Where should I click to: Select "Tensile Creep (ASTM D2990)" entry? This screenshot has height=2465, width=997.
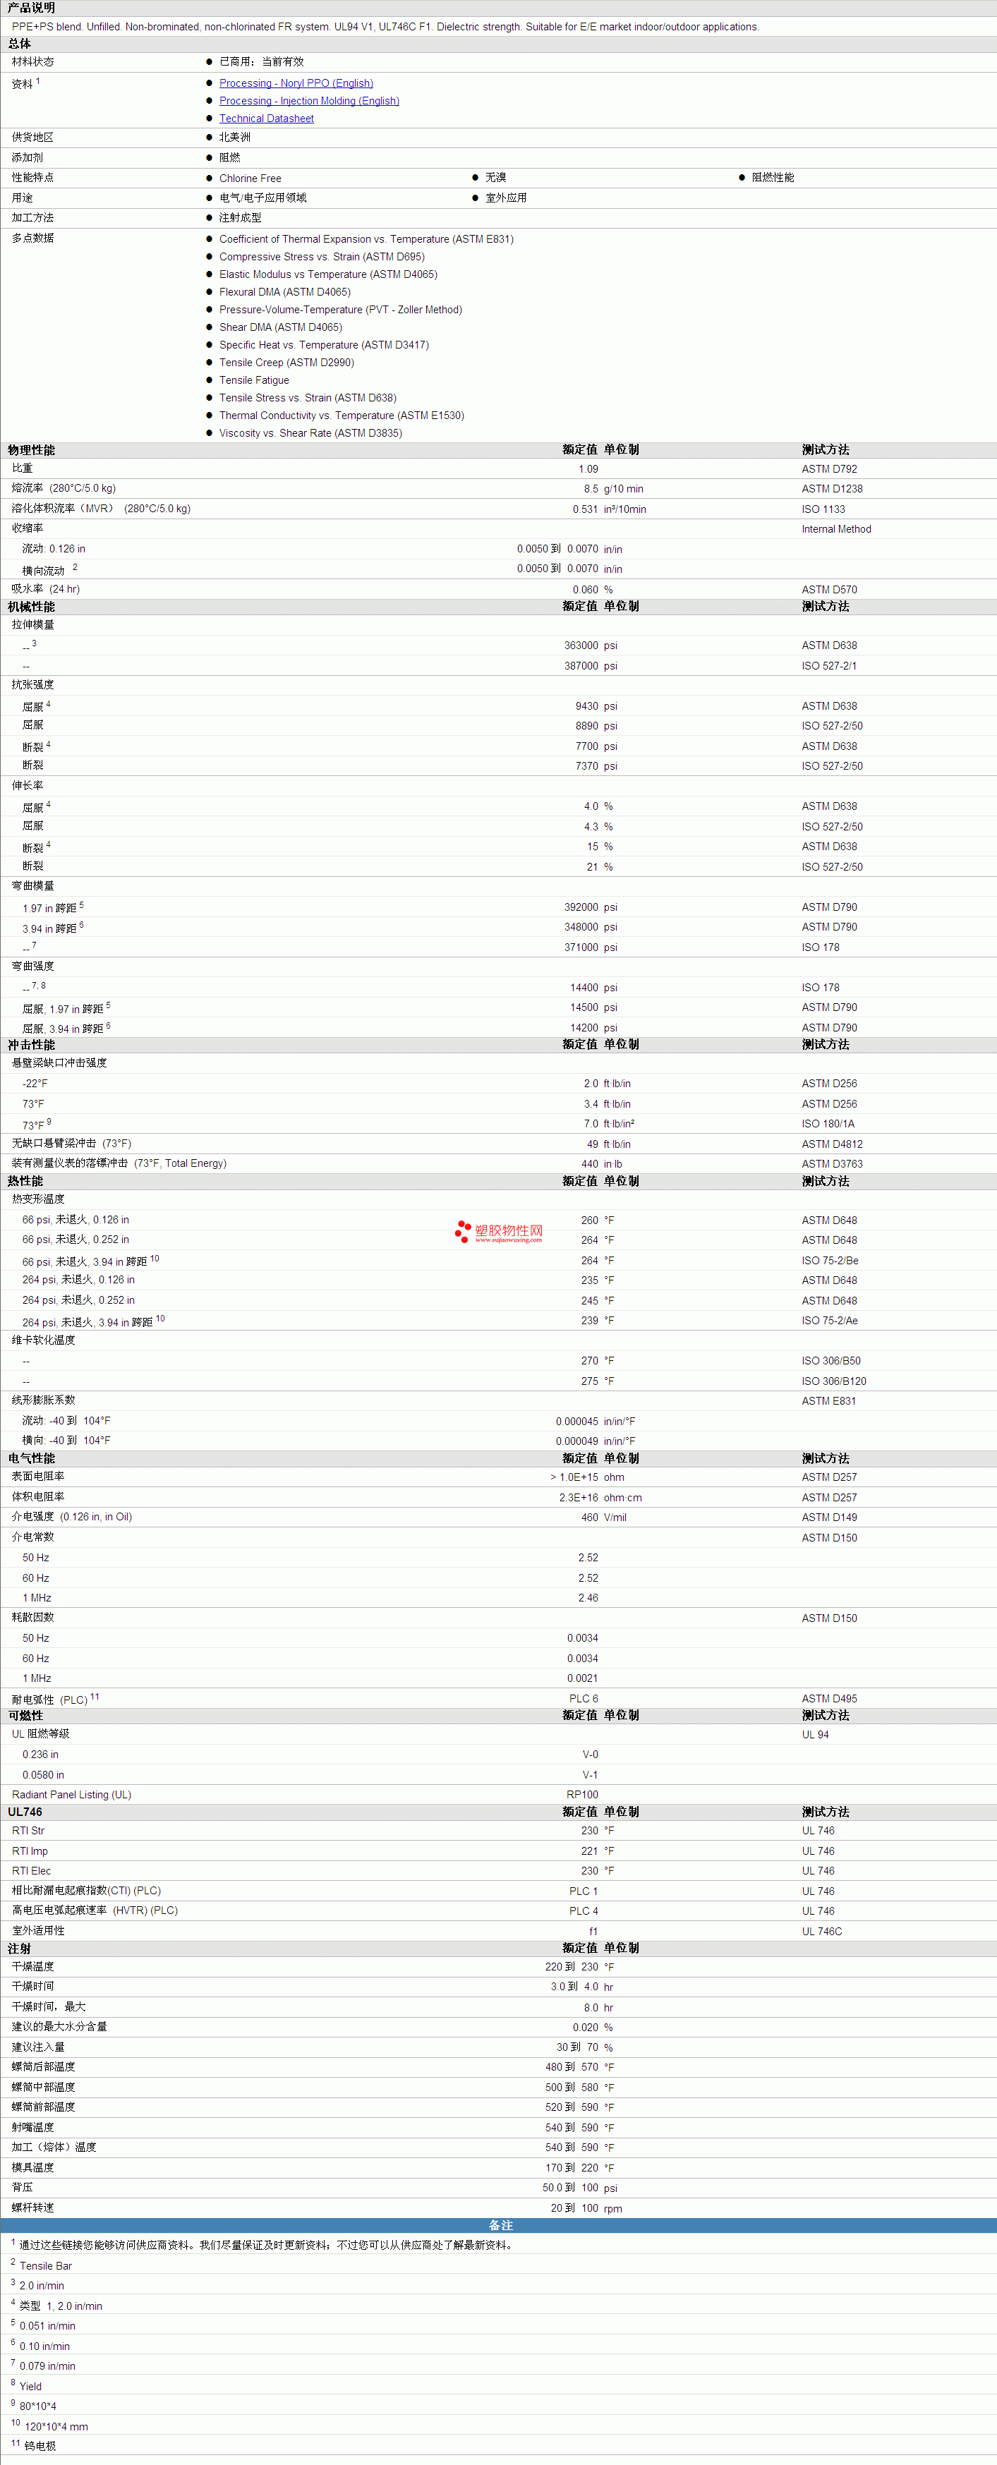point(286,363)
